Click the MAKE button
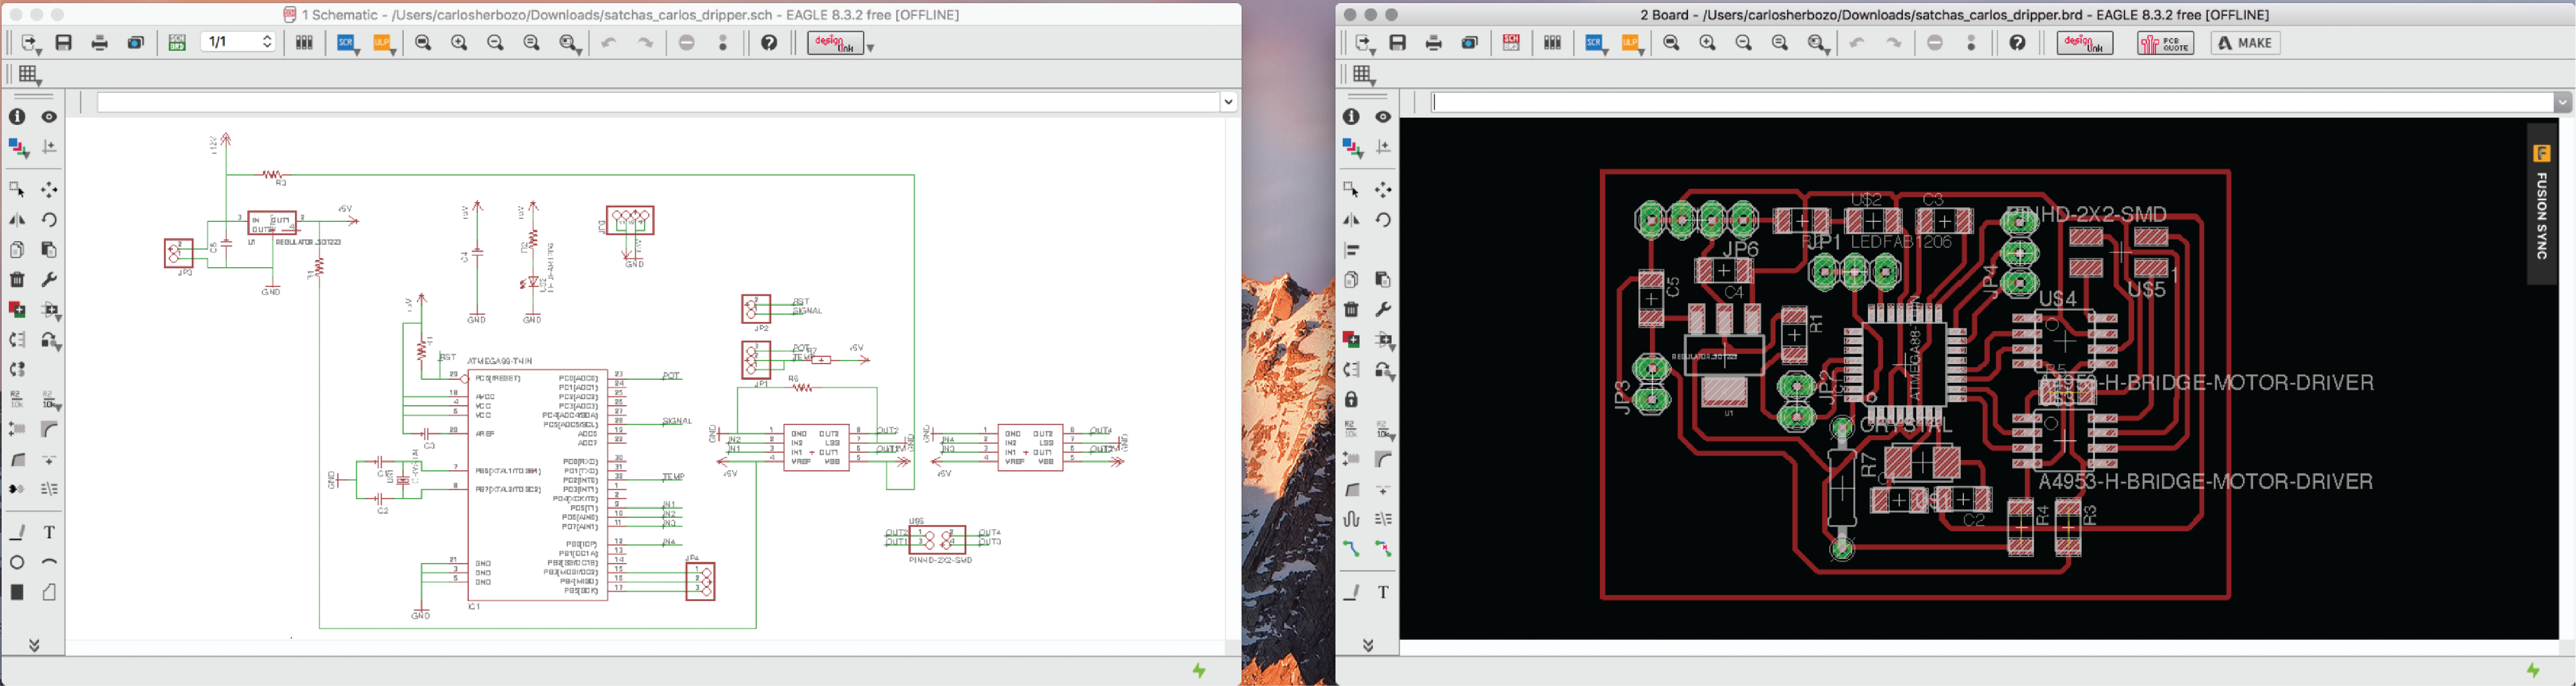 2246,43
